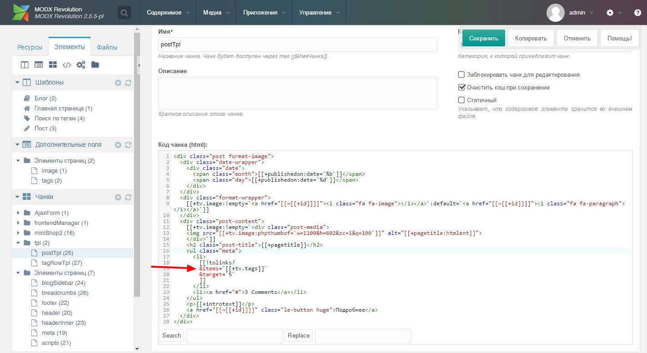This screenshot has height=353, width=647.
Task: Add a new chunk in Чанки section
Action: (118, 197)
